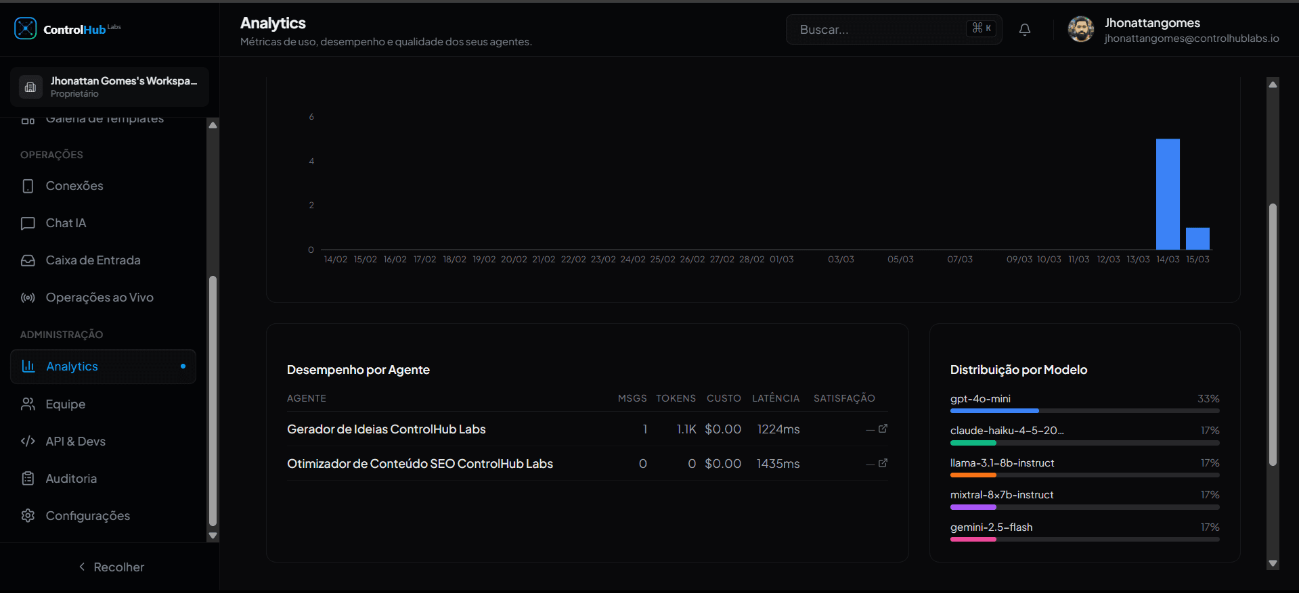Screen dimensions: 1299x593
Task: Click the Configurações gear icon
Action: click(28, 515)
